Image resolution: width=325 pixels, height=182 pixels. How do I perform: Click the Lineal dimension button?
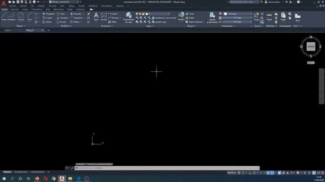[113, 14]
